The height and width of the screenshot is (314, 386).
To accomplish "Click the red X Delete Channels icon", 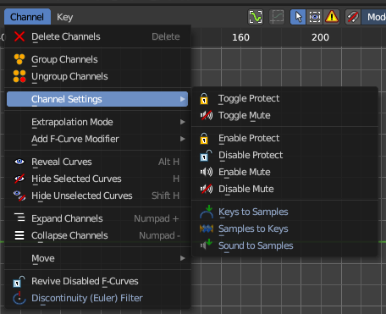I will pos(19,36).
